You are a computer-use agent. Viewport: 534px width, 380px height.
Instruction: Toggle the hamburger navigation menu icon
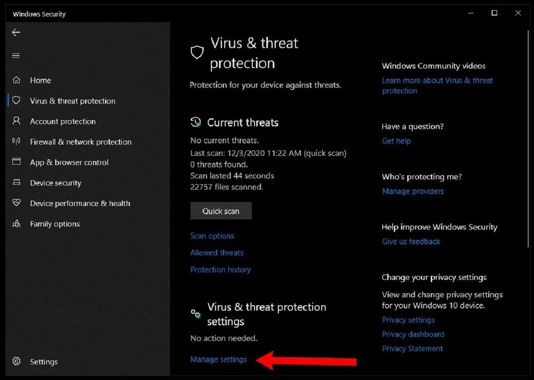click(x=16, y=56)
